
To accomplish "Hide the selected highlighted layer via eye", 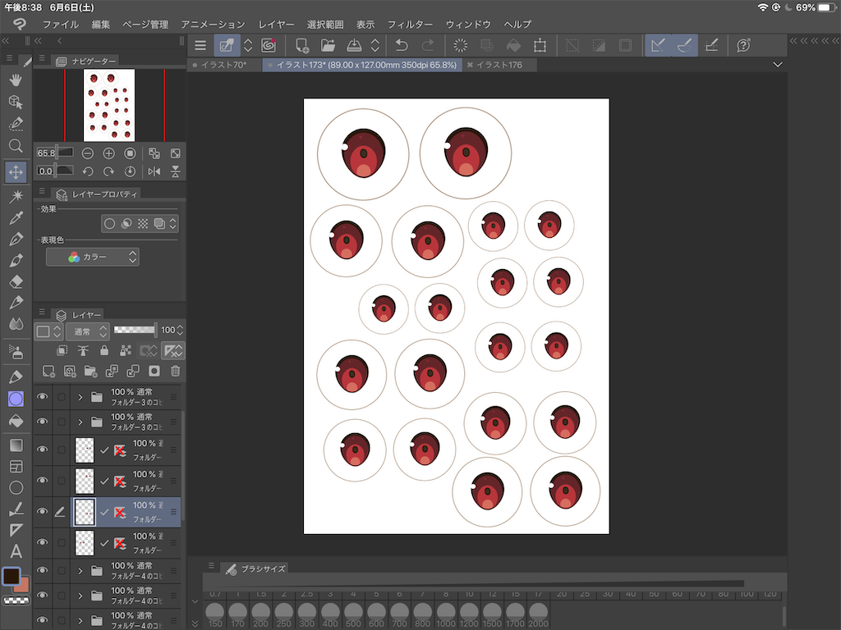I will [43, 512].
